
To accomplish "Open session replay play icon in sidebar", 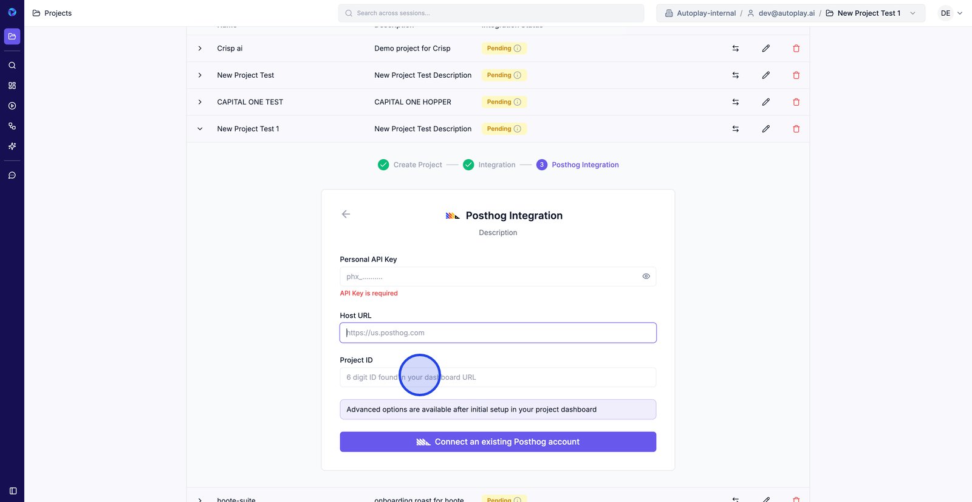I will coord(12,106).
